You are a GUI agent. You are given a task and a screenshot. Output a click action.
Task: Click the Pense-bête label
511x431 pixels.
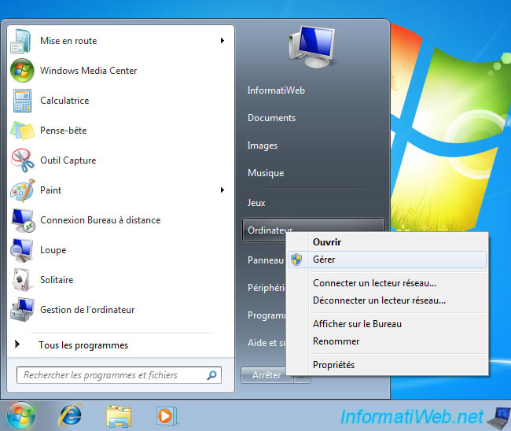click(x=63, y=131)
